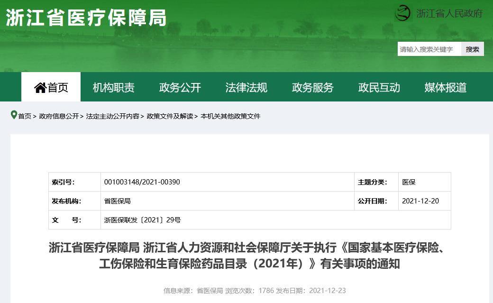Open 法定主动公开内容 breadcrumb link
Viewport: 493px width, 303px height.
pos(112,116)
